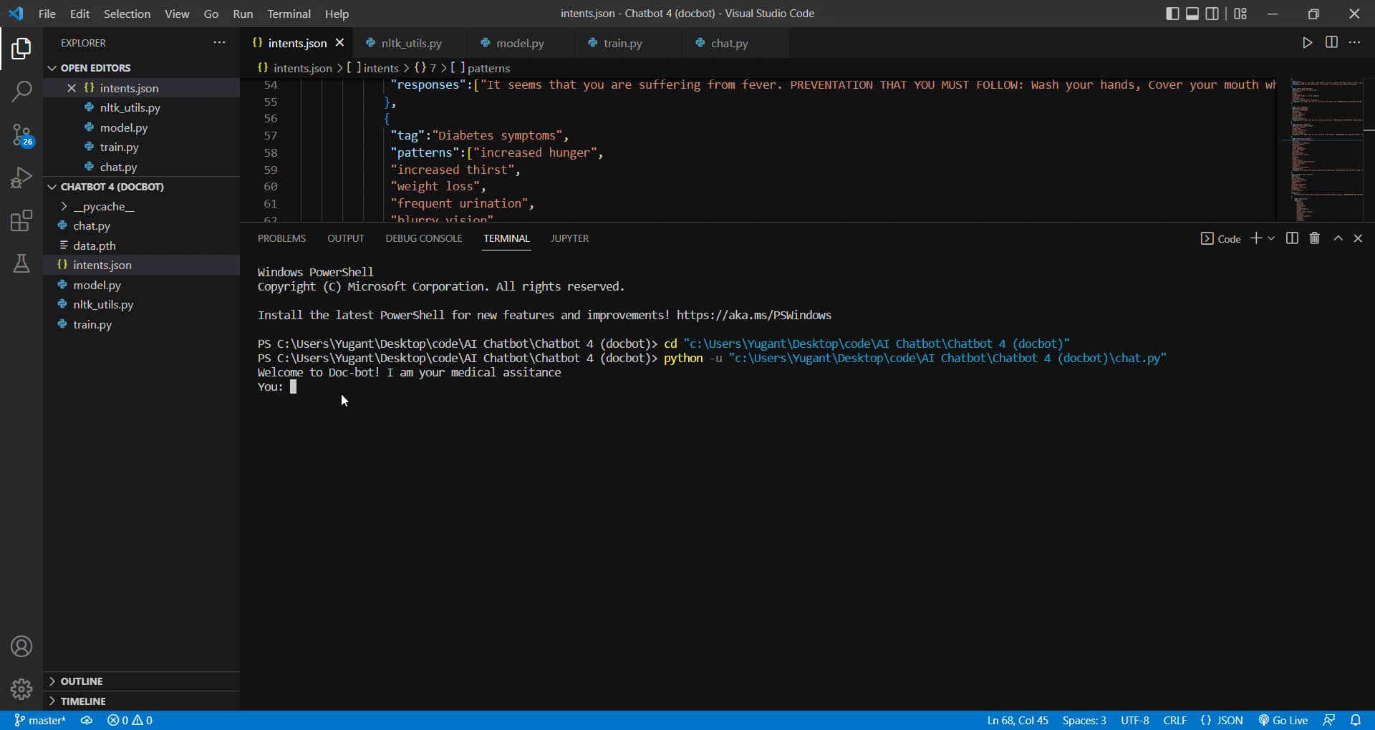The width and height of the screenshot is (1375, 730).
Task: Click the master branch status bar item
Action: tap(40, 720)
